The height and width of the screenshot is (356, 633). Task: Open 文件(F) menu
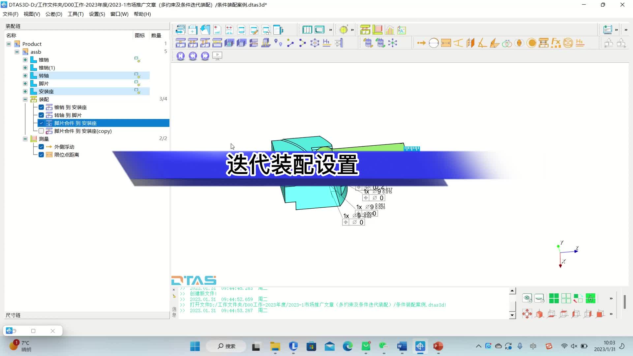click(x=11, y=14)
